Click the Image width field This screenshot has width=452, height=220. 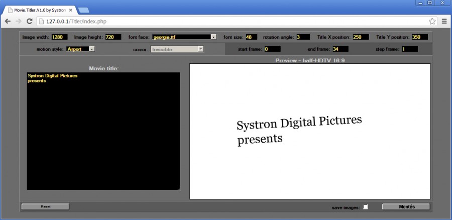tap(59, 37)
